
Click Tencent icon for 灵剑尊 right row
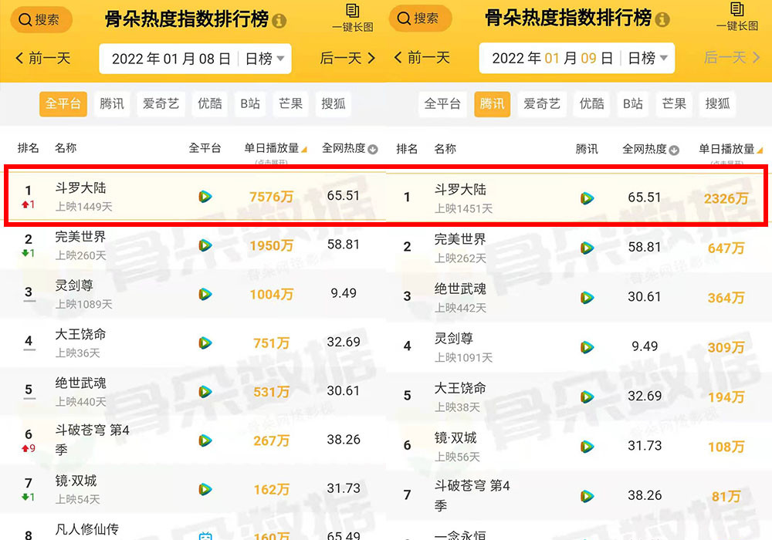pyautogui.click(x=587, y=347)
